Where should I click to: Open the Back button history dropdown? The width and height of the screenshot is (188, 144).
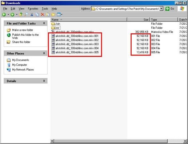coord(8,15)
